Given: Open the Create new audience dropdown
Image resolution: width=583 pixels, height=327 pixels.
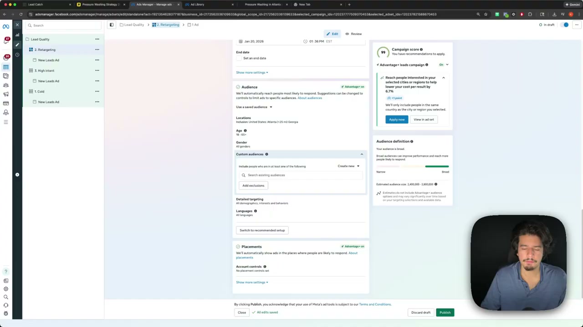Looking at the screenshot, I should [348, 166].
